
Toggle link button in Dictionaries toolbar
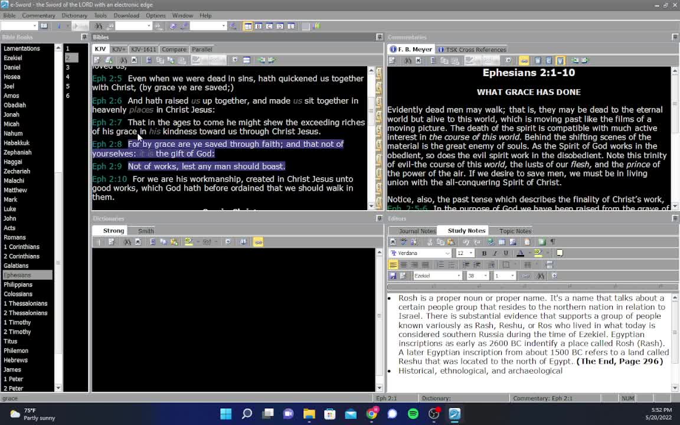coord(258,242)
